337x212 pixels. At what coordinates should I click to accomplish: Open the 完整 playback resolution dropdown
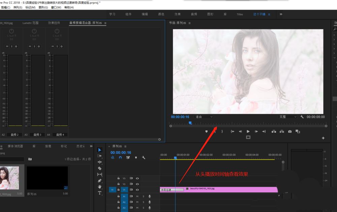coord(287,117)
